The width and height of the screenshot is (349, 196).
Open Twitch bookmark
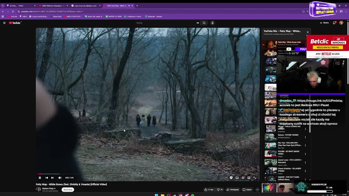tap(23, 17)
